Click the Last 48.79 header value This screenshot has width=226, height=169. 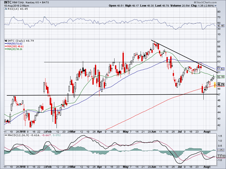[162, 6]
